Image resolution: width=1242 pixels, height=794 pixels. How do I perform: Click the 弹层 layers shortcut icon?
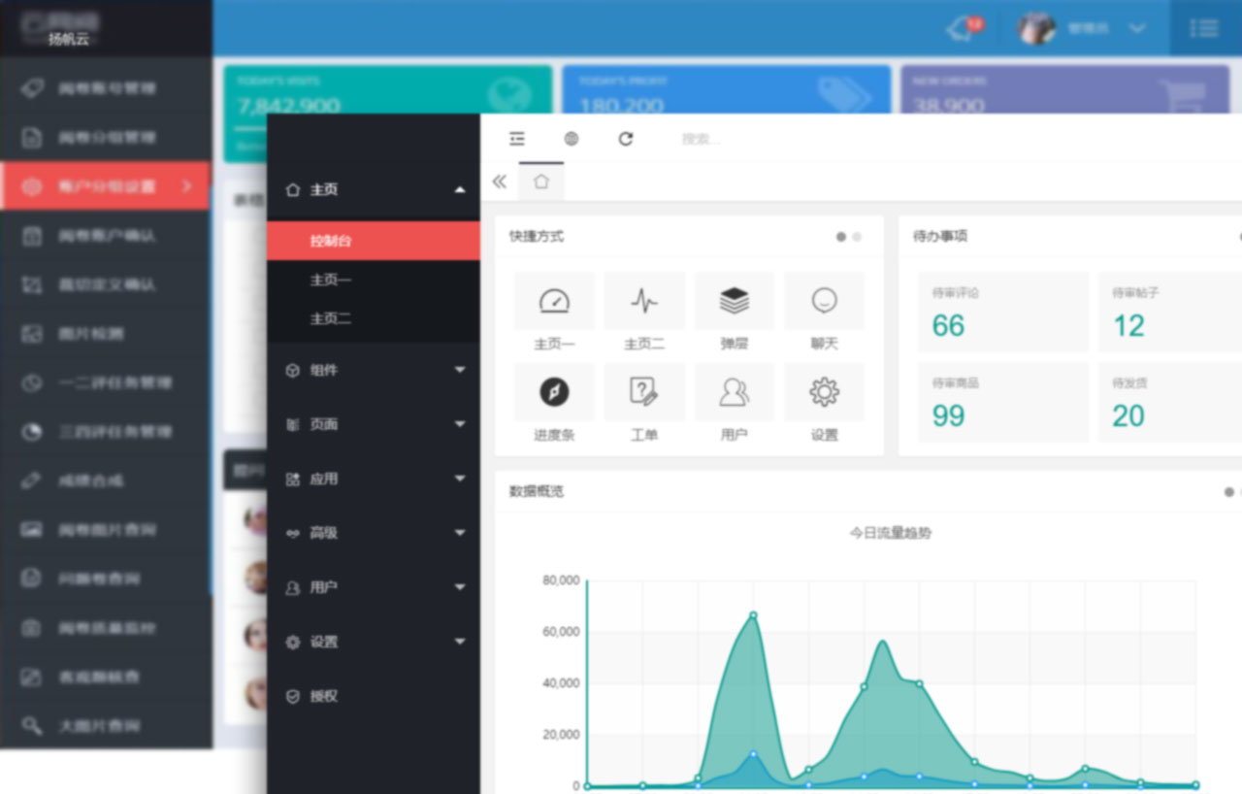[735, 302]
